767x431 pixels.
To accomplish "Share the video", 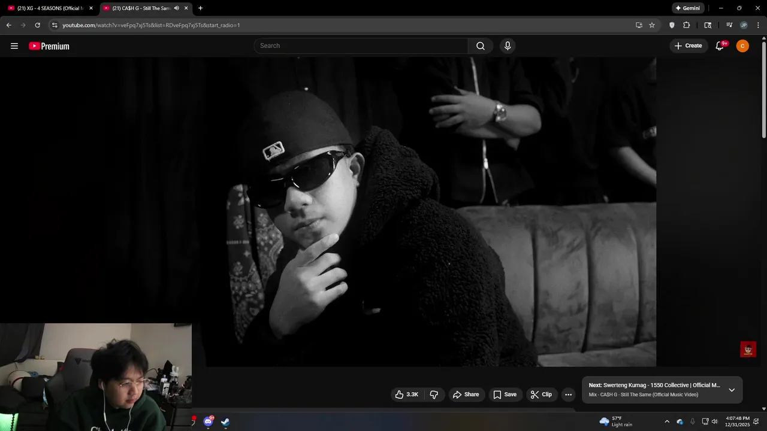I will click(466, 394).
